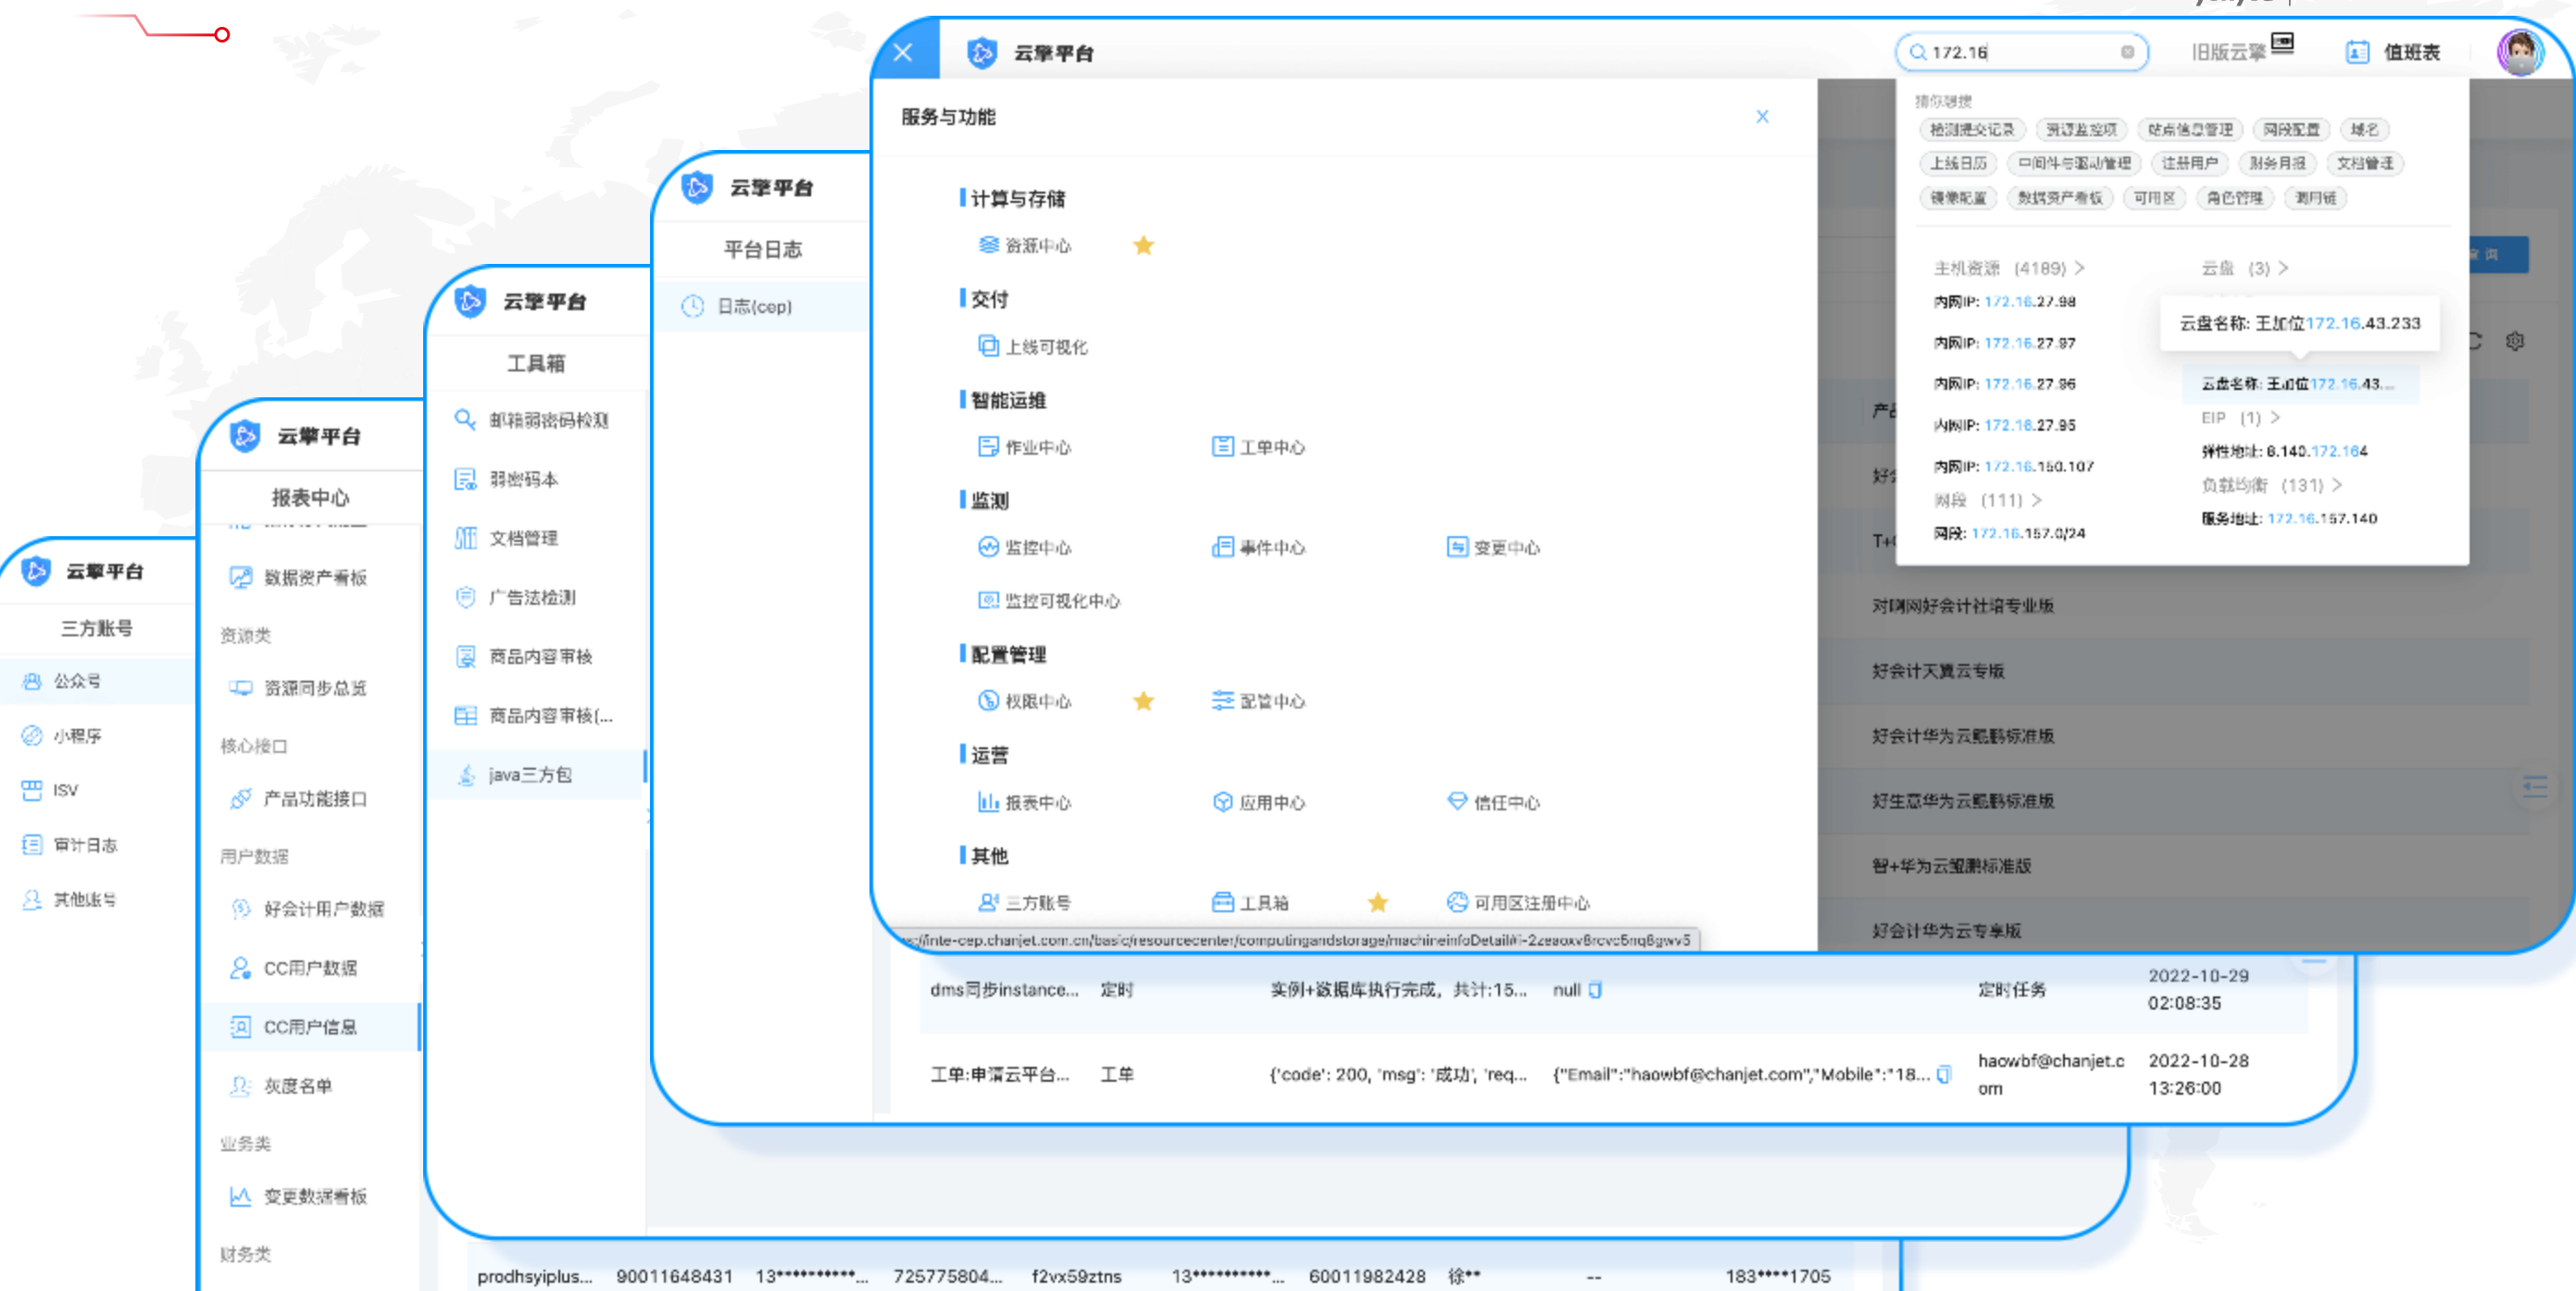Copy the Email JSON in 工单 row
This screenshot has height=1291, width=2576.
[x=1943, y=1074]
